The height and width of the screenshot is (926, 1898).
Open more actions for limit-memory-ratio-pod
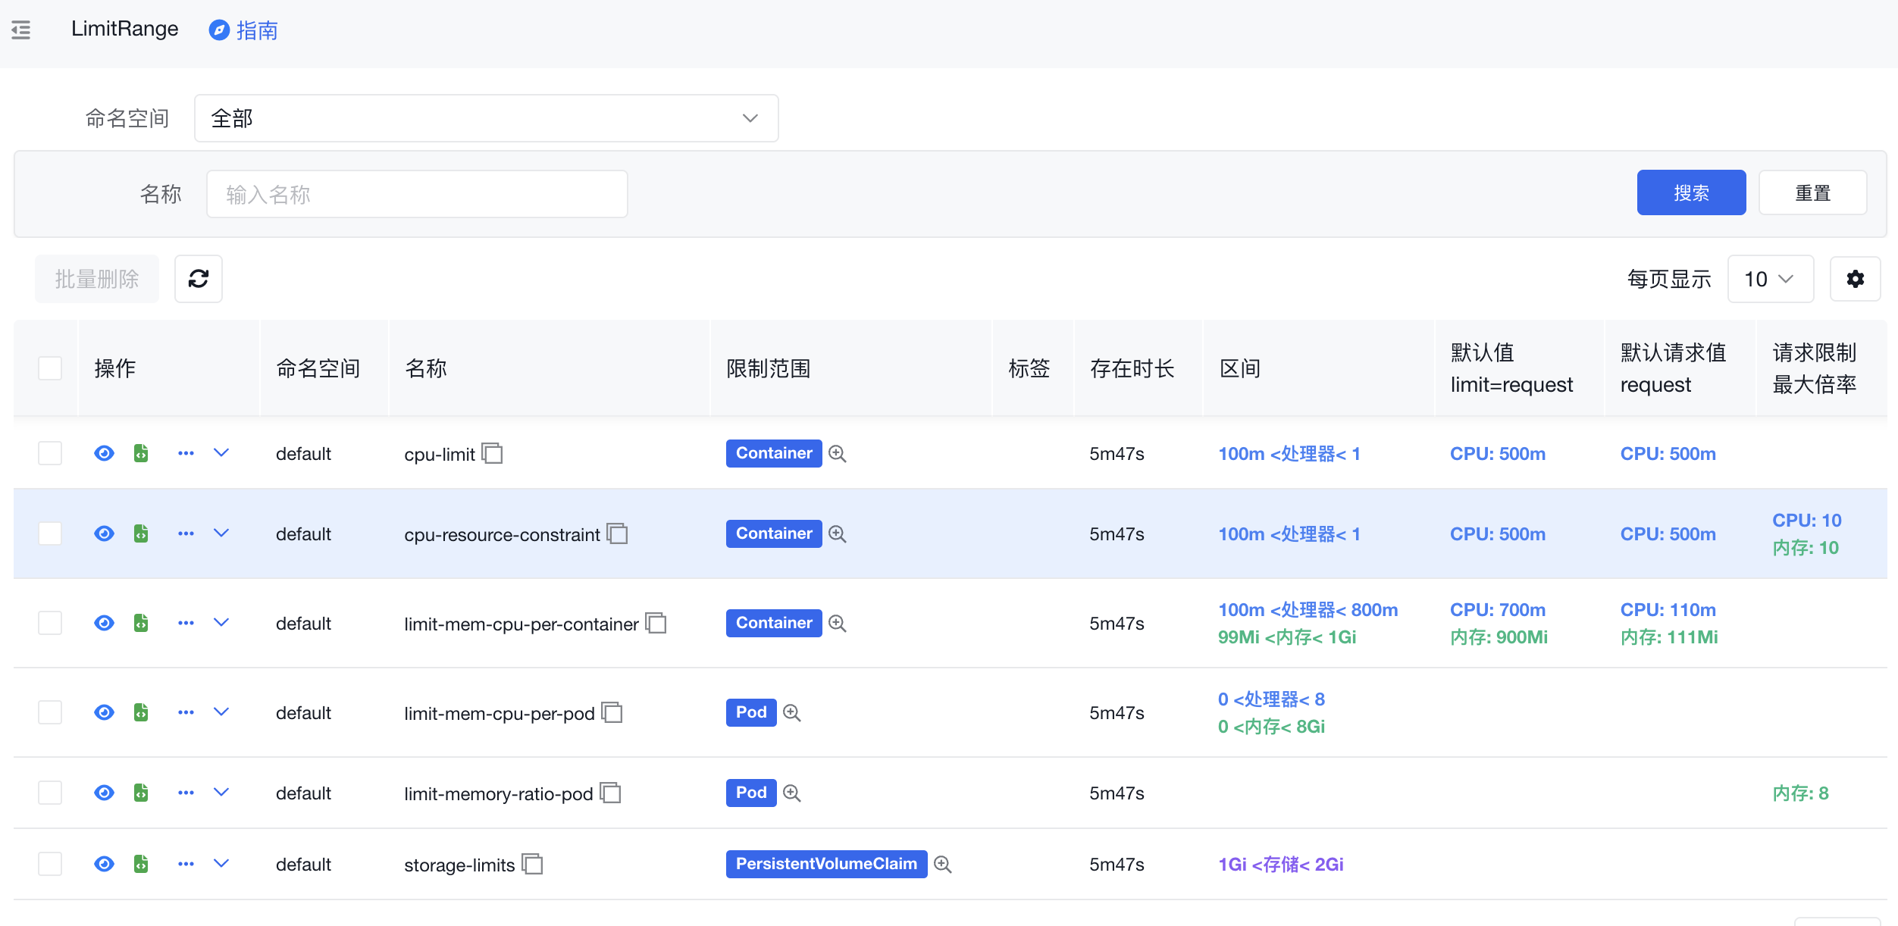pos(186,793)
